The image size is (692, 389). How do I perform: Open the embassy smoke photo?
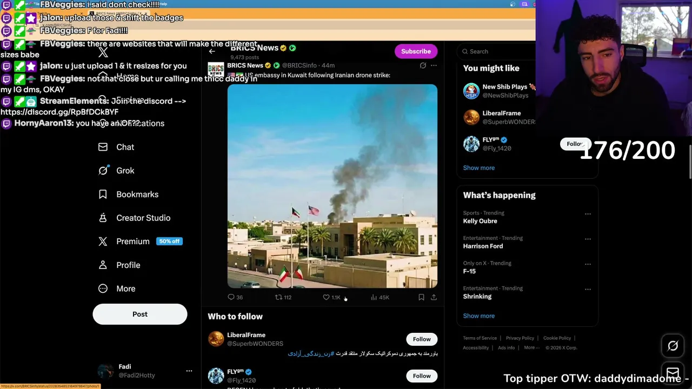(332, 186)
